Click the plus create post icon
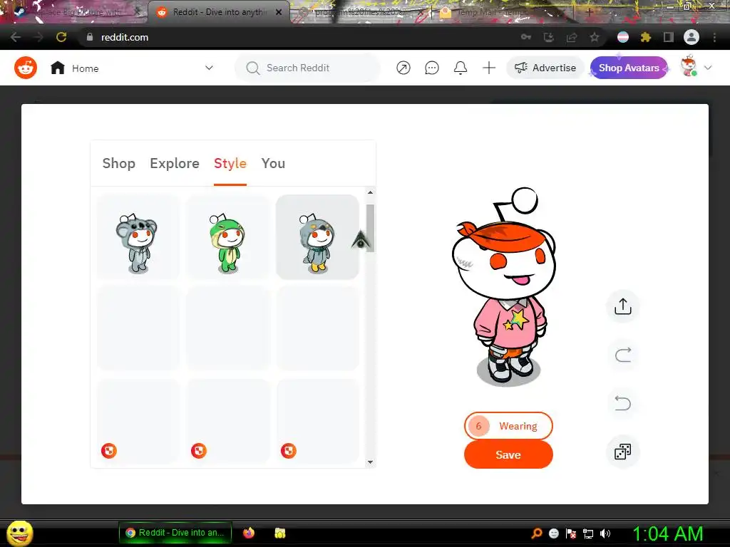 point(489,68)
